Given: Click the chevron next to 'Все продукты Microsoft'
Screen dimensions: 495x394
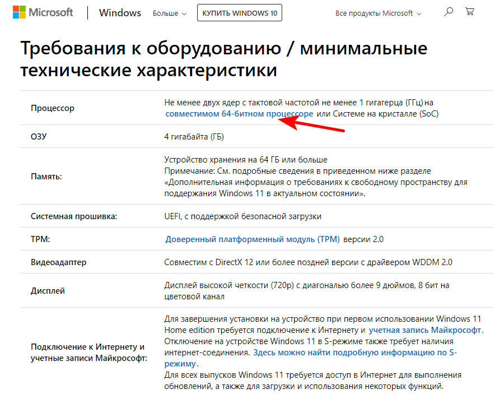Looking at the screenshot, I should [419, 13].
